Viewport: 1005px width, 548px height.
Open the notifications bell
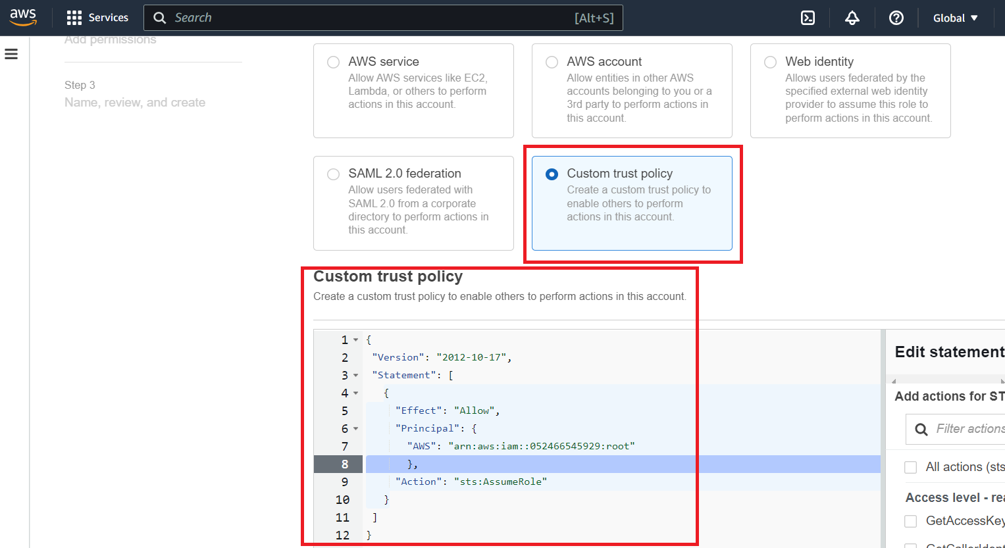point(852,18)
